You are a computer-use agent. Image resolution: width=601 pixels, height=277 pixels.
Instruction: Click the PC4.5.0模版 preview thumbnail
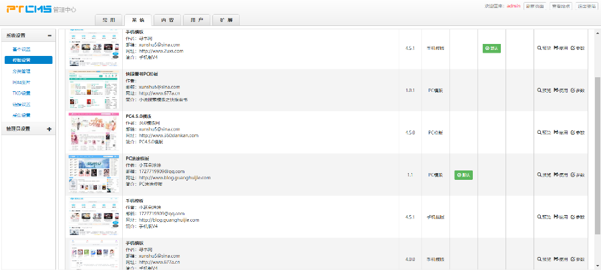[94, 133]
